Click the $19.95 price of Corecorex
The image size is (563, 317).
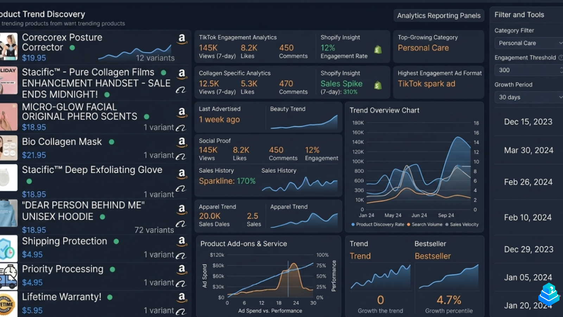34,58
